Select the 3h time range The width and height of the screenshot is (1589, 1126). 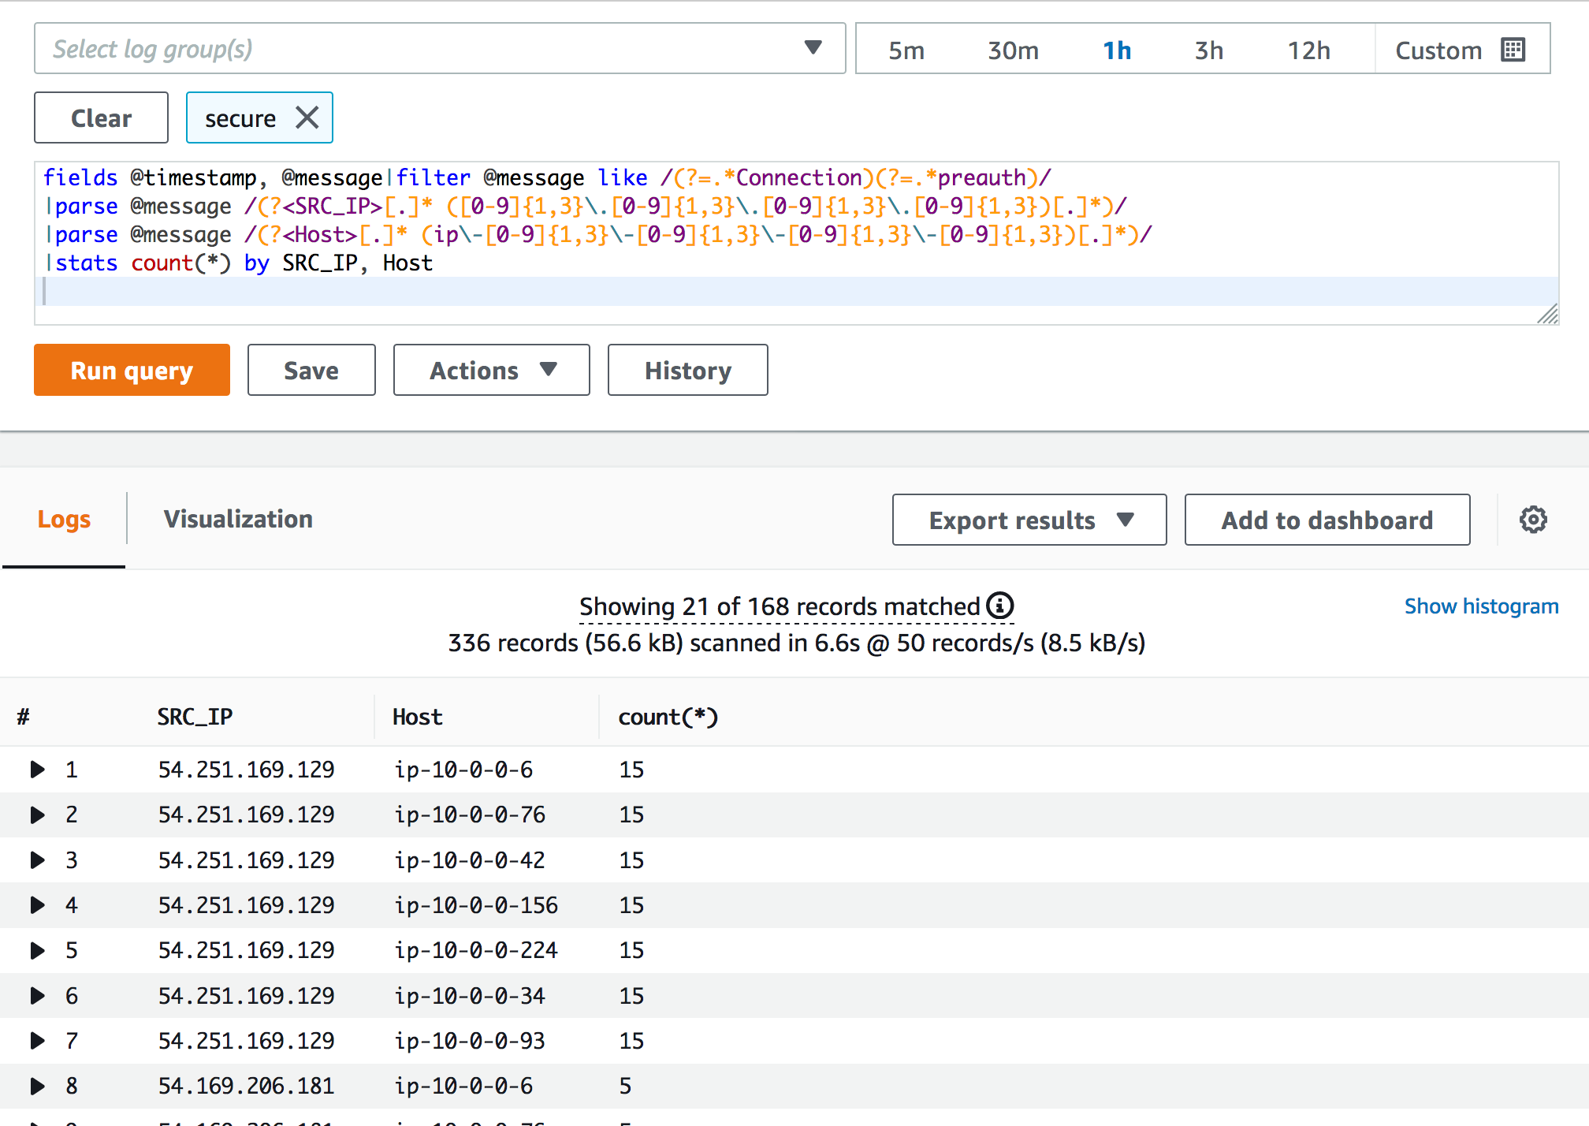(x=1208, y=50)
